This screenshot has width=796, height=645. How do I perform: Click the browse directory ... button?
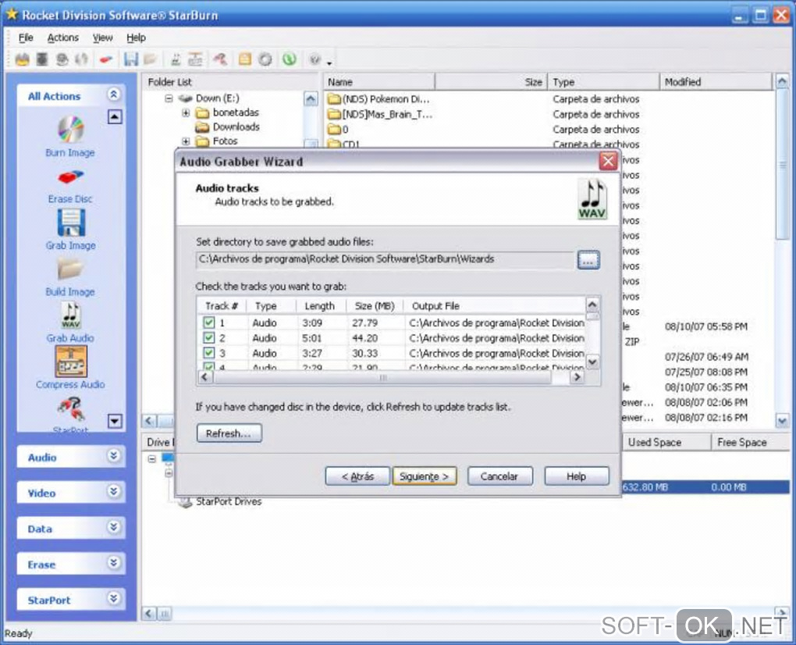coord(588,260)
